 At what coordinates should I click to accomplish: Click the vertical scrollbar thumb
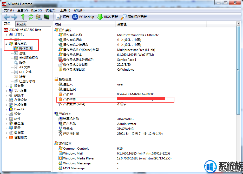tap(238, 70)
